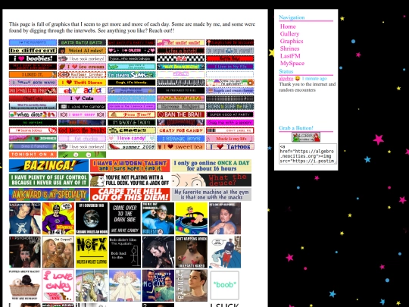The height and width of the screenshot is (307, 409).
Task: Open the Graphics navigation link
Action: click(292, 41)
